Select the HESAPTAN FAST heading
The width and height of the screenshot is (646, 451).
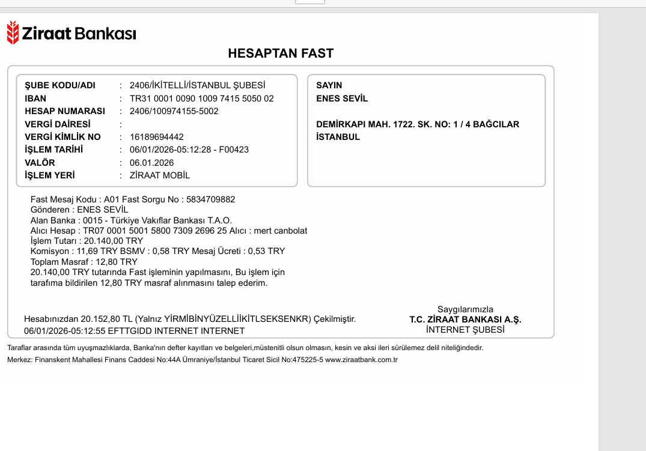[281, 53]
